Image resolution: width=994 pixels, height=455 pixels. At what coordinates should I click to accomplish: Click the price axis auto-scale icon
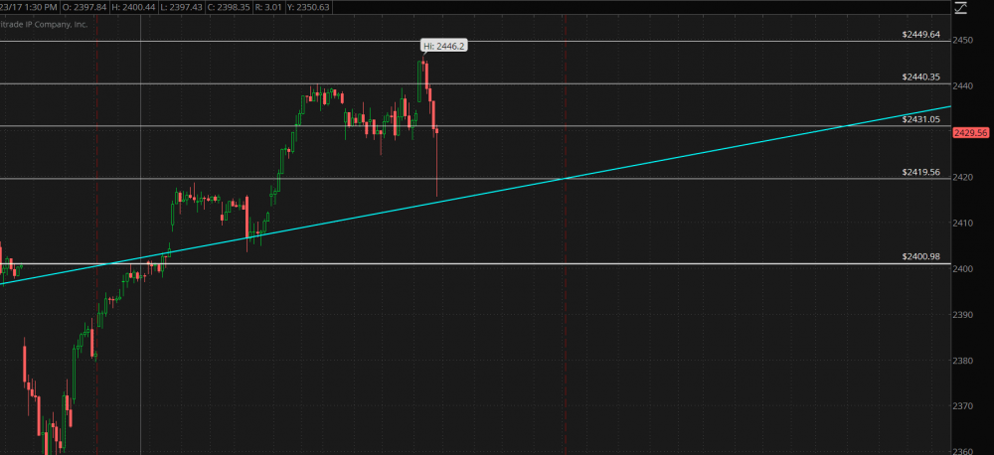(959, 8)
